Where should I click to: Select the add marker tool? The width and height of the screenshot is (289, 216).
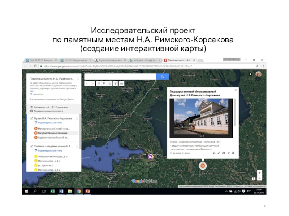coord(104,83)
